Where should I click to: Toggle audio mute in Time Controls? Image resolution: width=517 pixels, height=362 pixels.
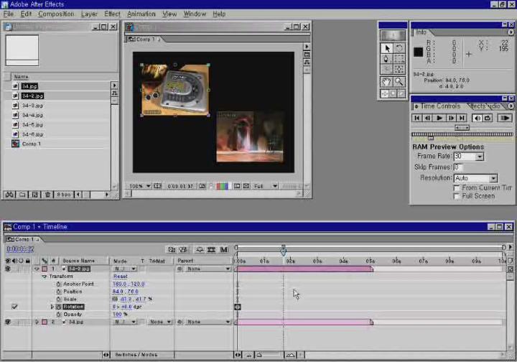tap(477, 118)
